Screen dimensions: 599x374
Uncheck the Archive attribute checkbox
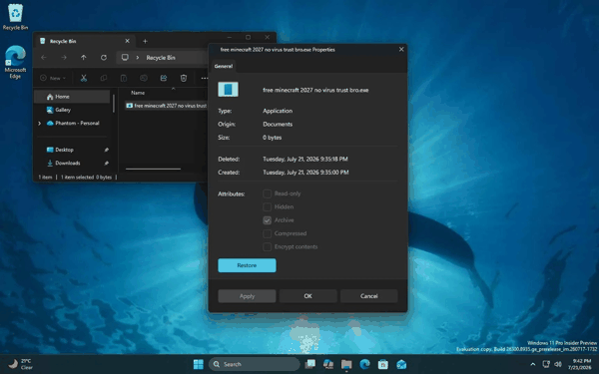click(267, 220)
